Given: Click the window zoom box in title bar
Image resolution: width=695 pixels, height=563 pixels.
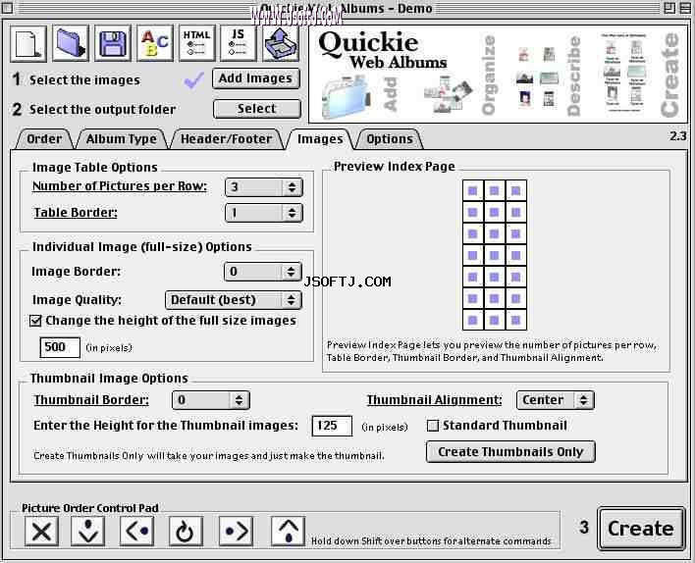Looking at the screenshot, I should point(669,8).
